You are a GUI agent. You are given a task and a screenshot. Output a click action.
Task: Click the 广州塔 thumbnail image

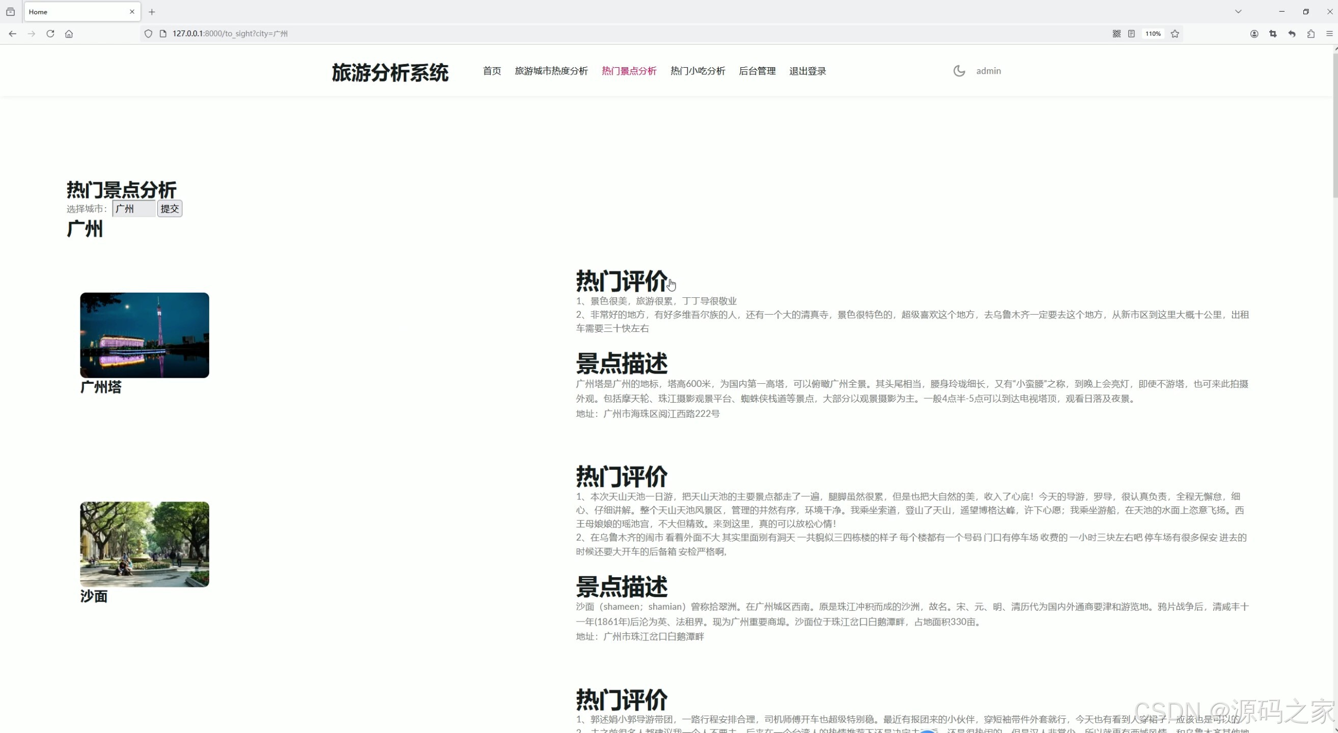pyautogui.click(x=145, y=335)
